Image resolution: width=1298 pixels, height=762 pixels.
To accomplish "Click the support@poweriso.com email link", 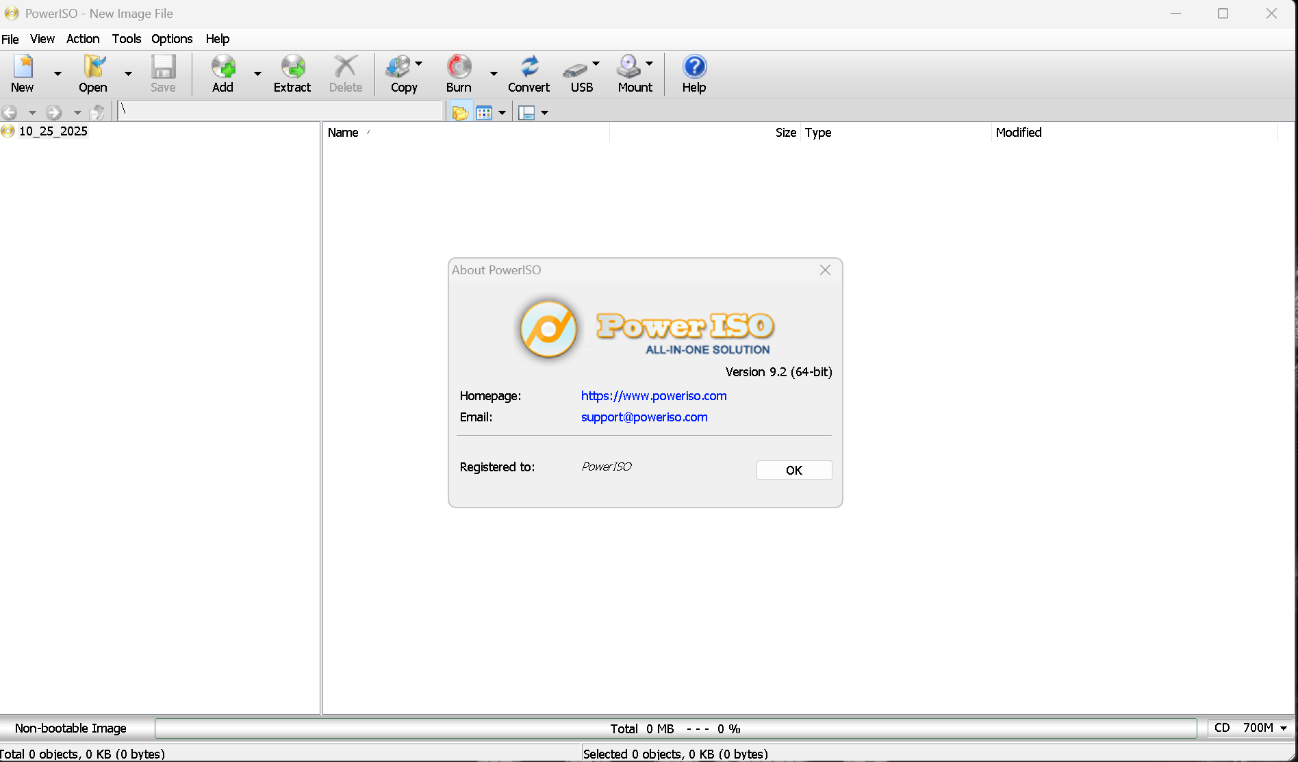I will coord(644,417).
